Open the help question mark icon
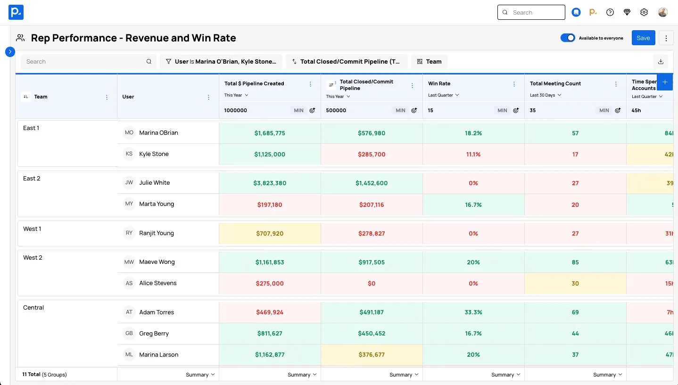Image resolution: width=678 pixels, height=385 pixels. 610,13
